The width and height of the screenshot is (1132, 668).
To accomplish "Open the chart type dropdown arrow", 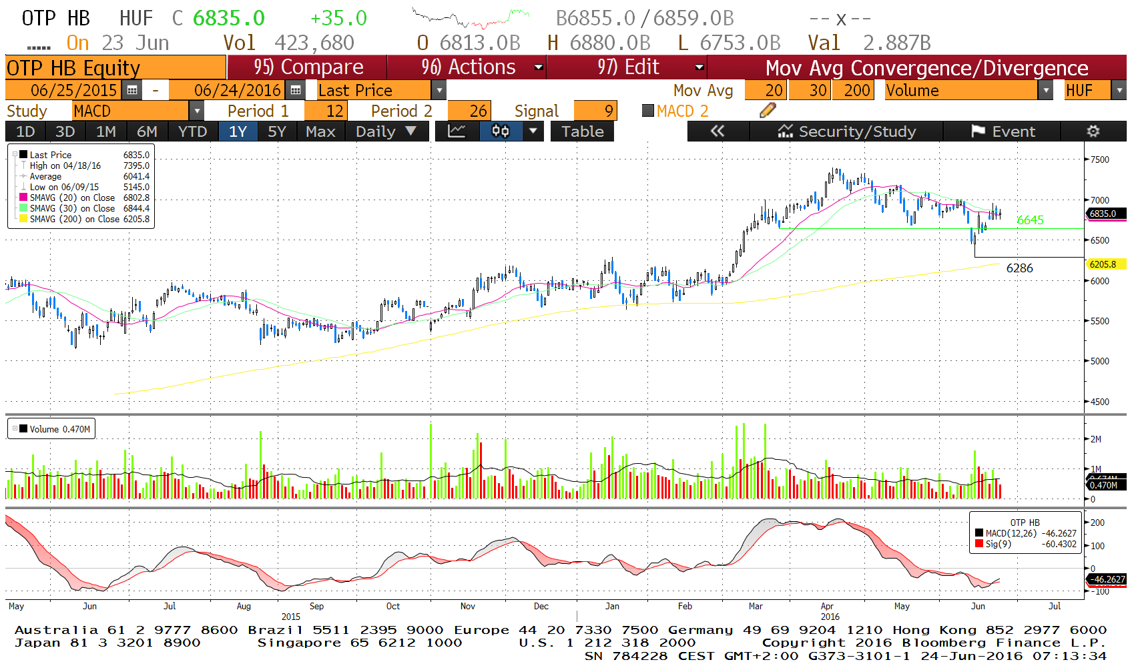I will click(x=533, y=131).
